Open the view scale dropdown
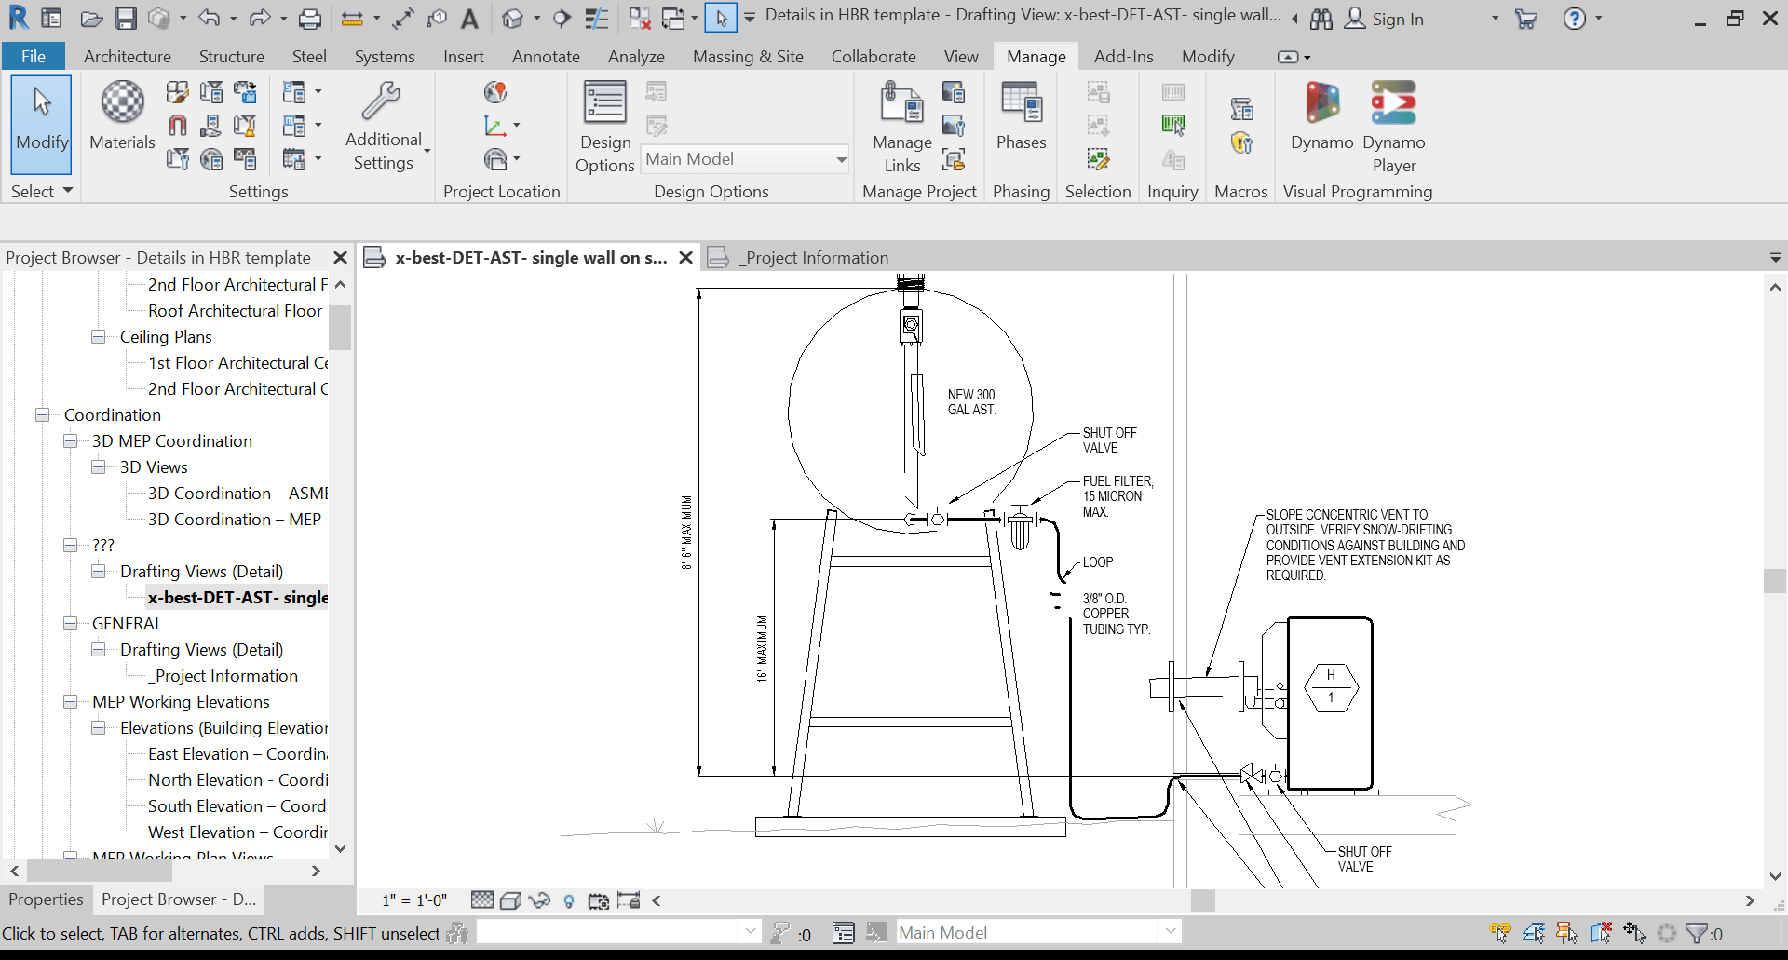1788x960 pixels. 414,899
